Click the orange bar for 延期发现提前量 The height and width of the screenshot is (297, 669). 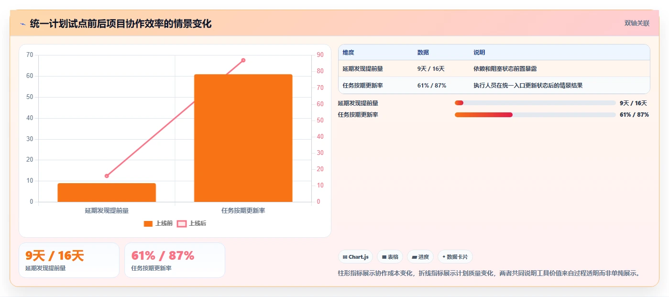tap(107, 192)
